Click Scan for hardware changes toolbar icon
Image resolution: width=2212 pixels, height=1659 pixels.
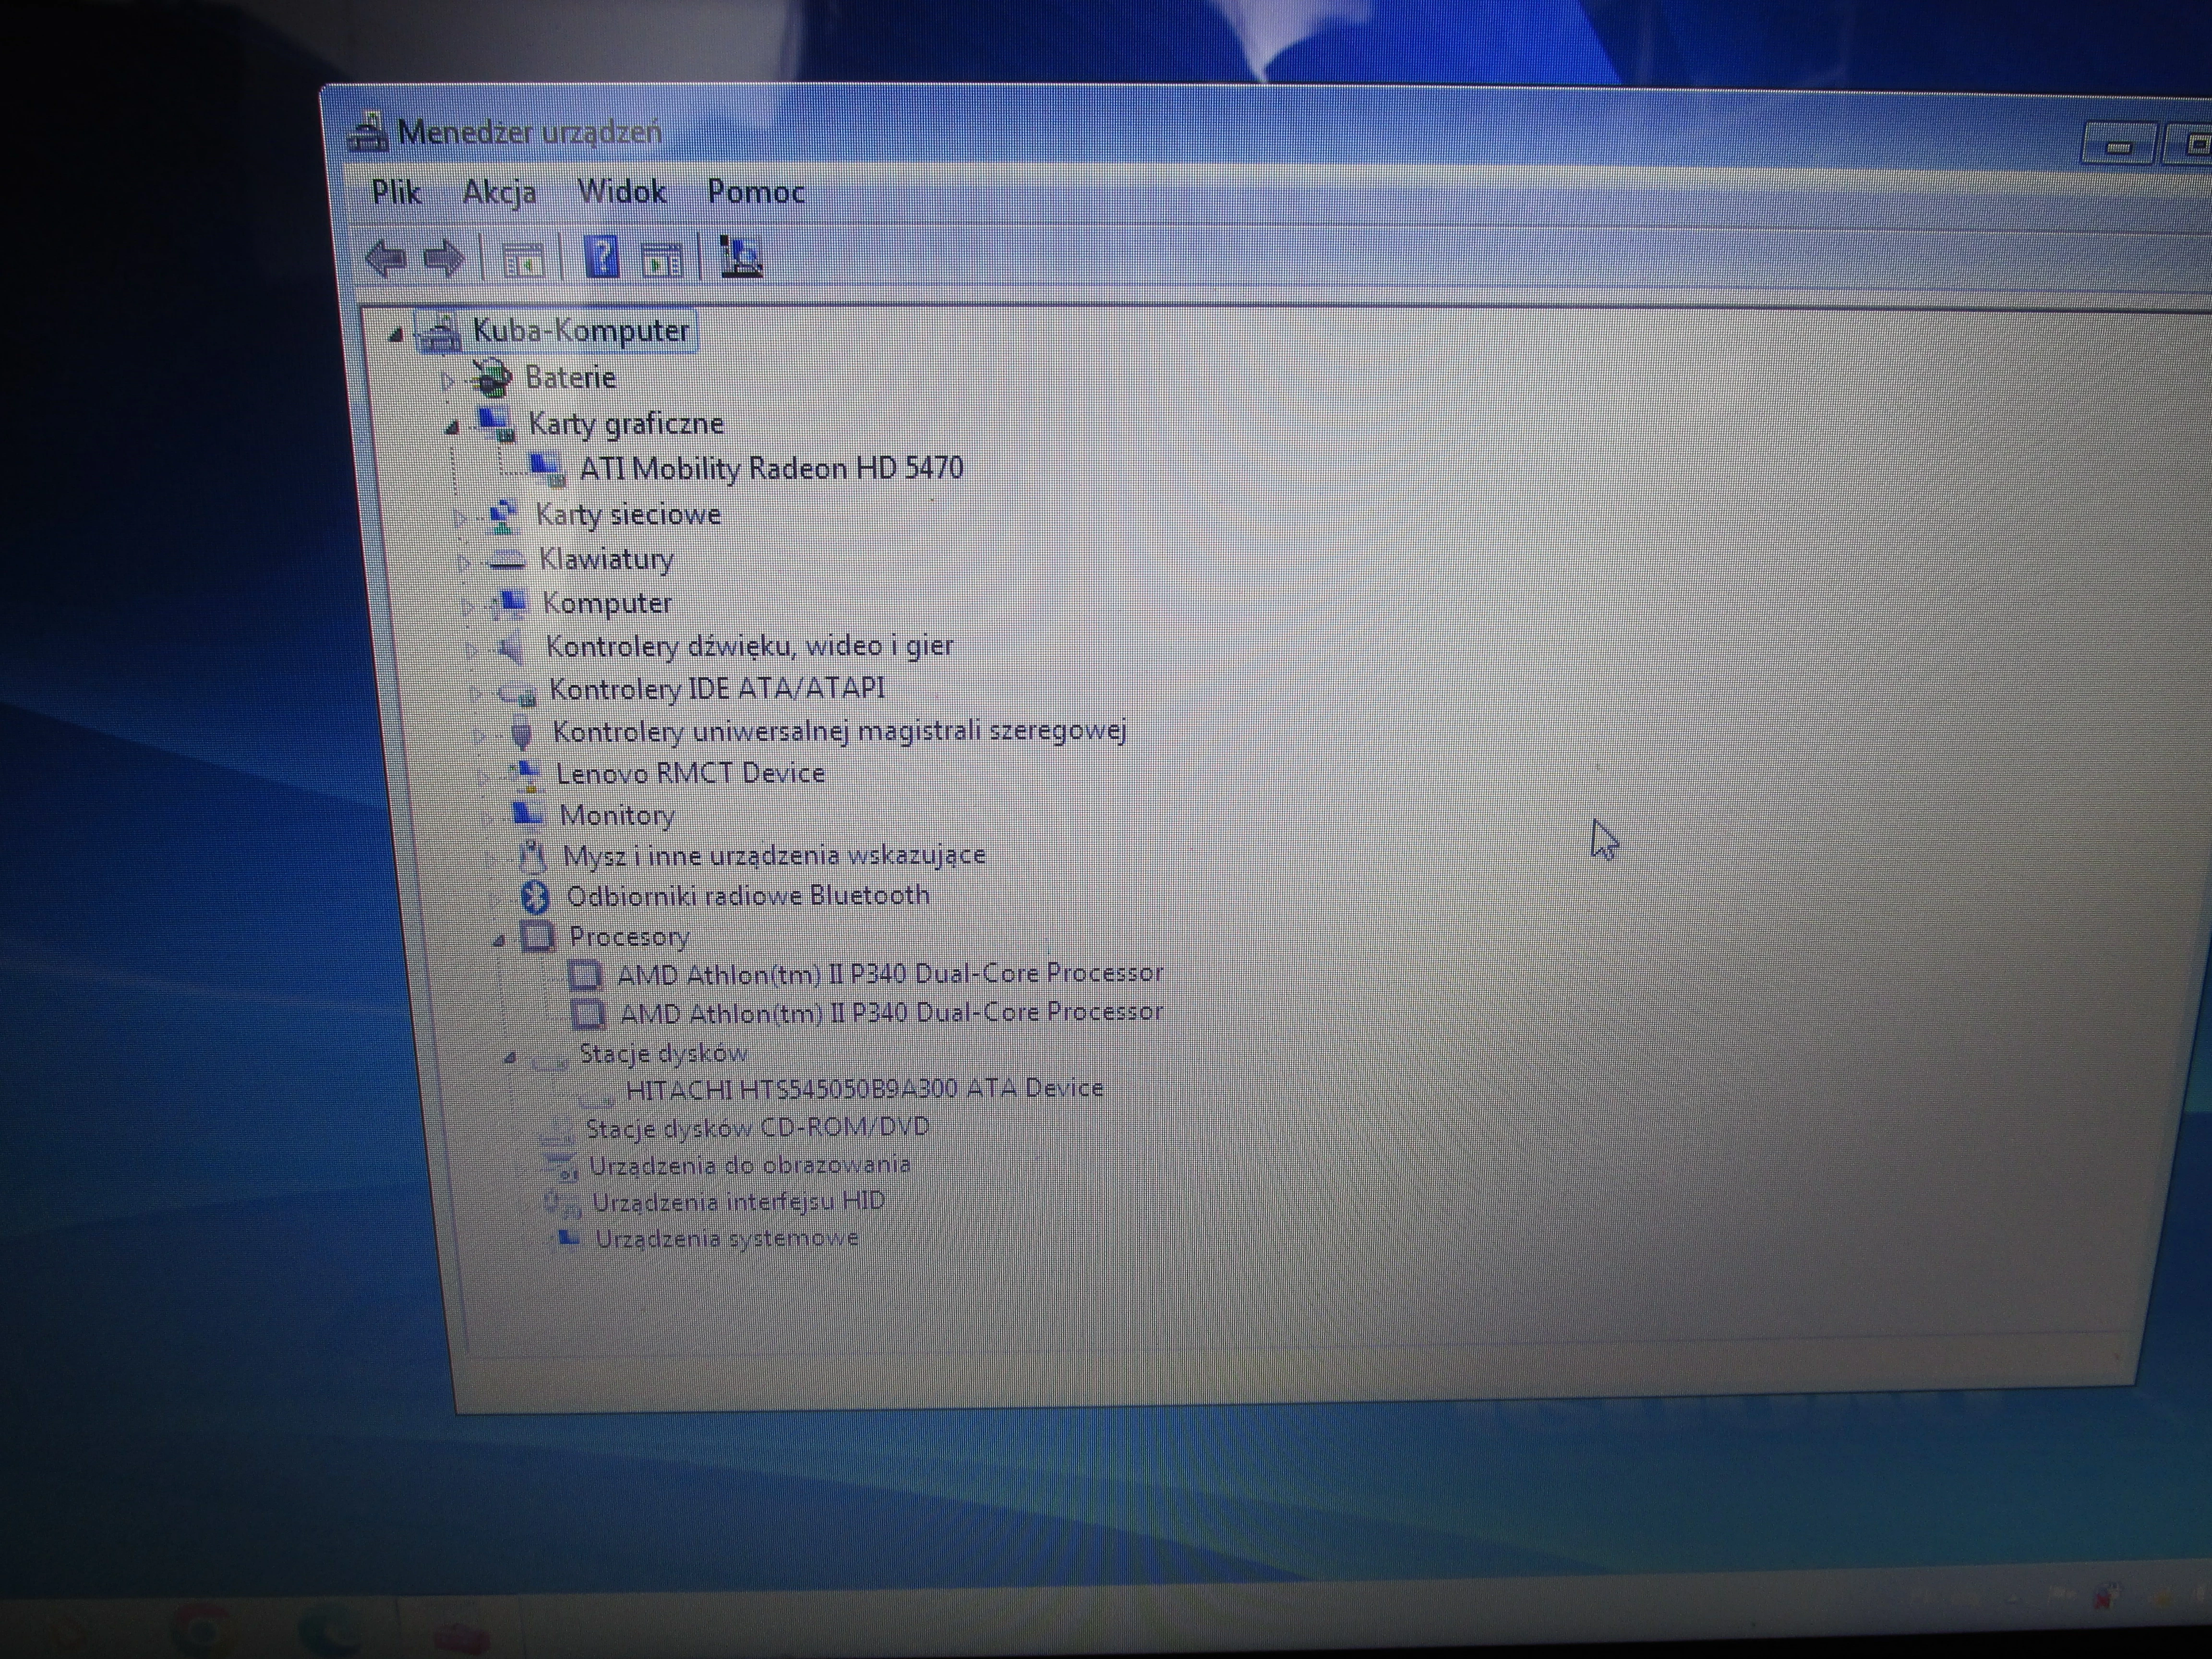coord(741,258)
